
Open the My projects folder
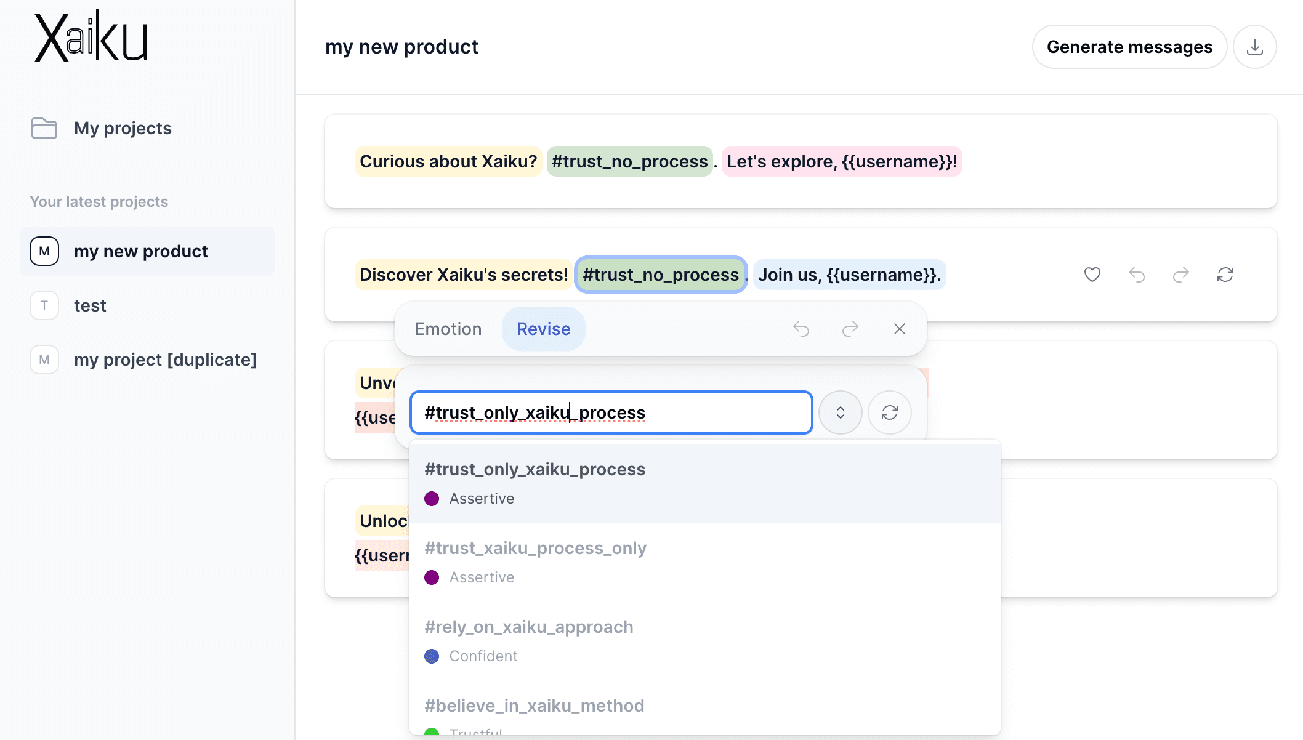[122, 128]
